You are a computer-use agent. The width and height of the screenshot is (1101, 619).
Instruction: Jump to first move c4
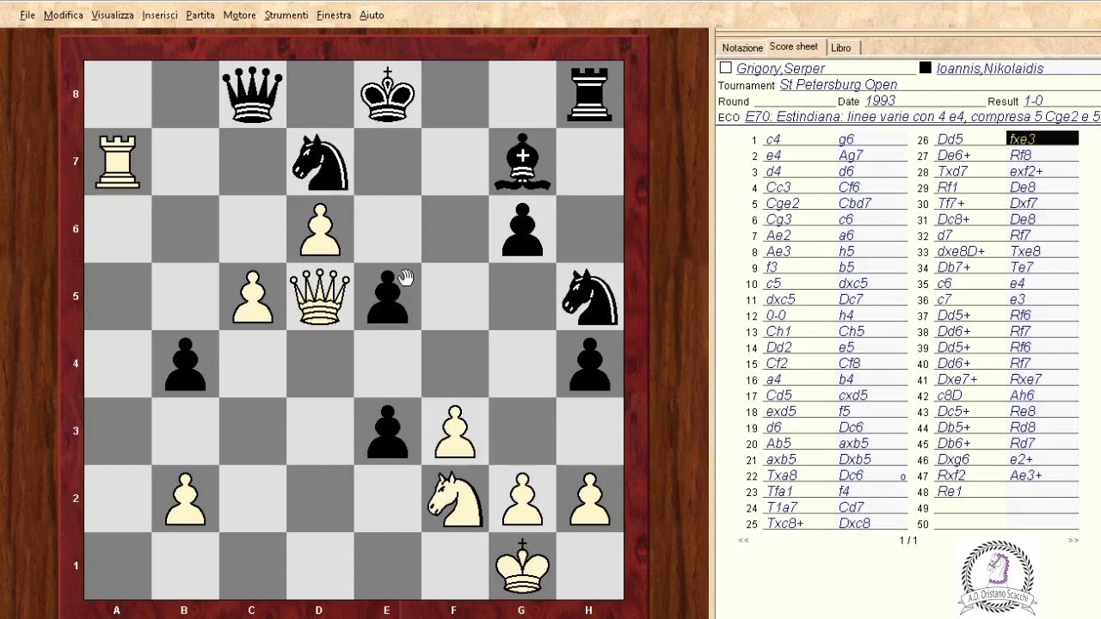point(798,139)
